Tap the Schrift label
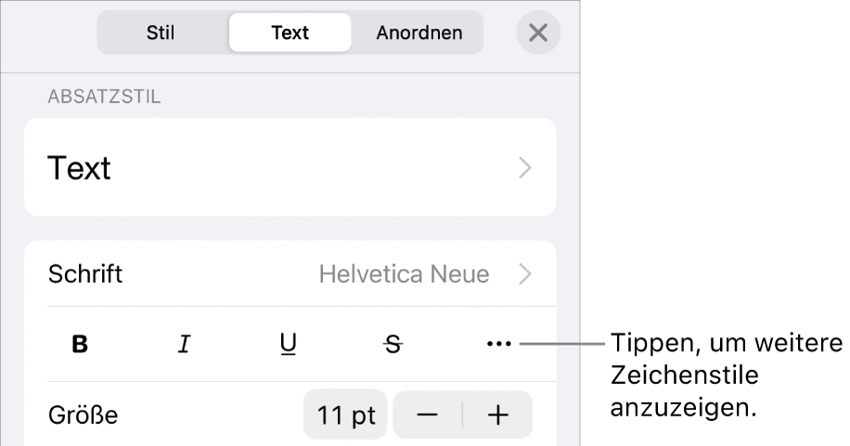The width and height of the screenshot is (850, 446). point(85,274)
